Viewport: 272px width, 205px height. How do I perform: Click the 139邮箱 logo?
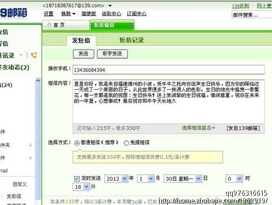(x=13, y=13)
